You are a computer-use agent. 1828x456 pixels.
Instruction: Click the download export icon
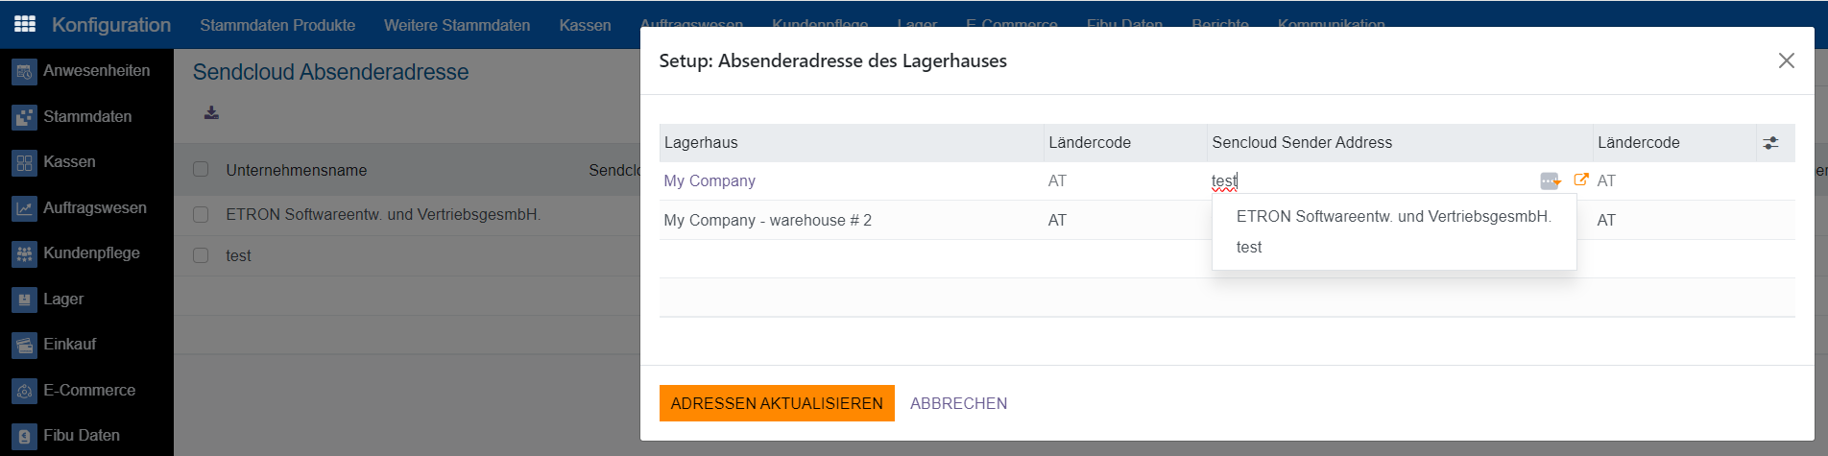[x=211, y=113]
